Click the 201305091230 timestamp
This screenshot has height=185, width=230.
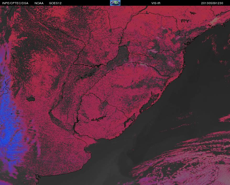tap(212, 3)
